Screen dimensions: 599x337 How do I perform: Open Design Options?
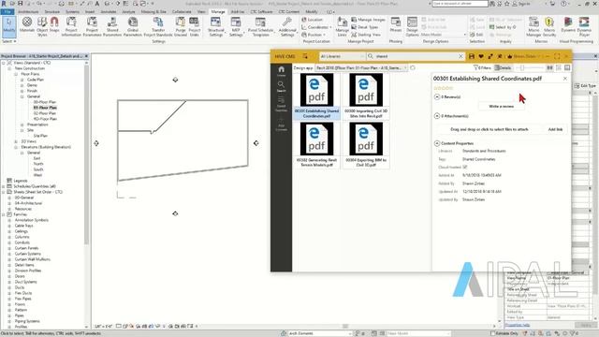pyautogui.click(x=412, y=27)
